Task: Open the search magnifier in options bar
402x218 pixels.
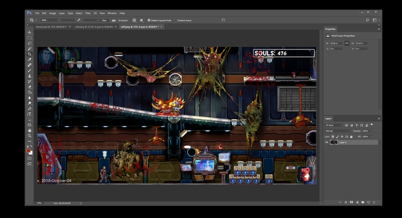Action: coord(368,20)
